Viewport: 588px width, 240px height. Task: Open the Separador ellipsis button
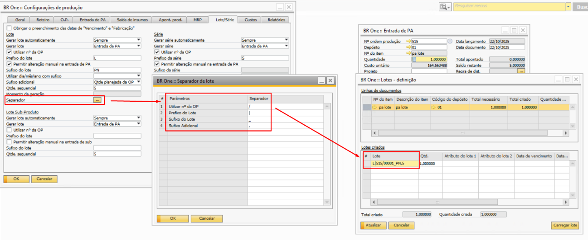tap(97, 100)
